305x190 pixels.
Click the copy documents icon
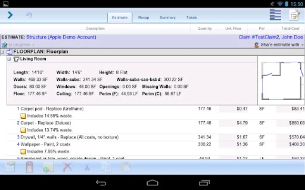coord(106,167)
